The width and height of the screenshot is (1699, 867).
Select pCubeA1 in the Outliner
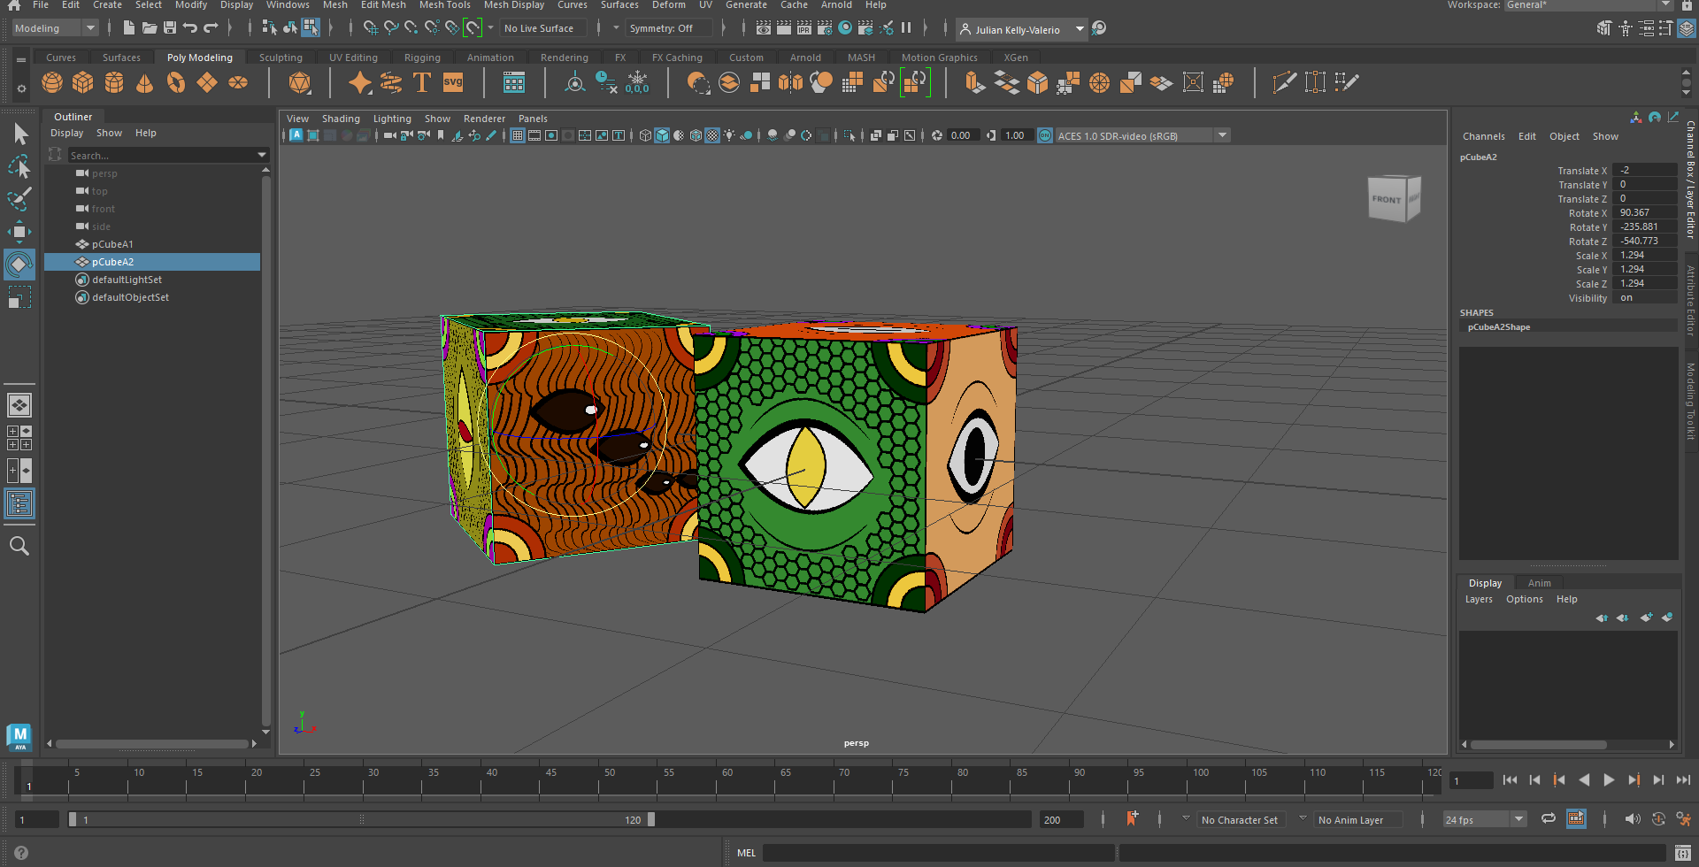112,244
